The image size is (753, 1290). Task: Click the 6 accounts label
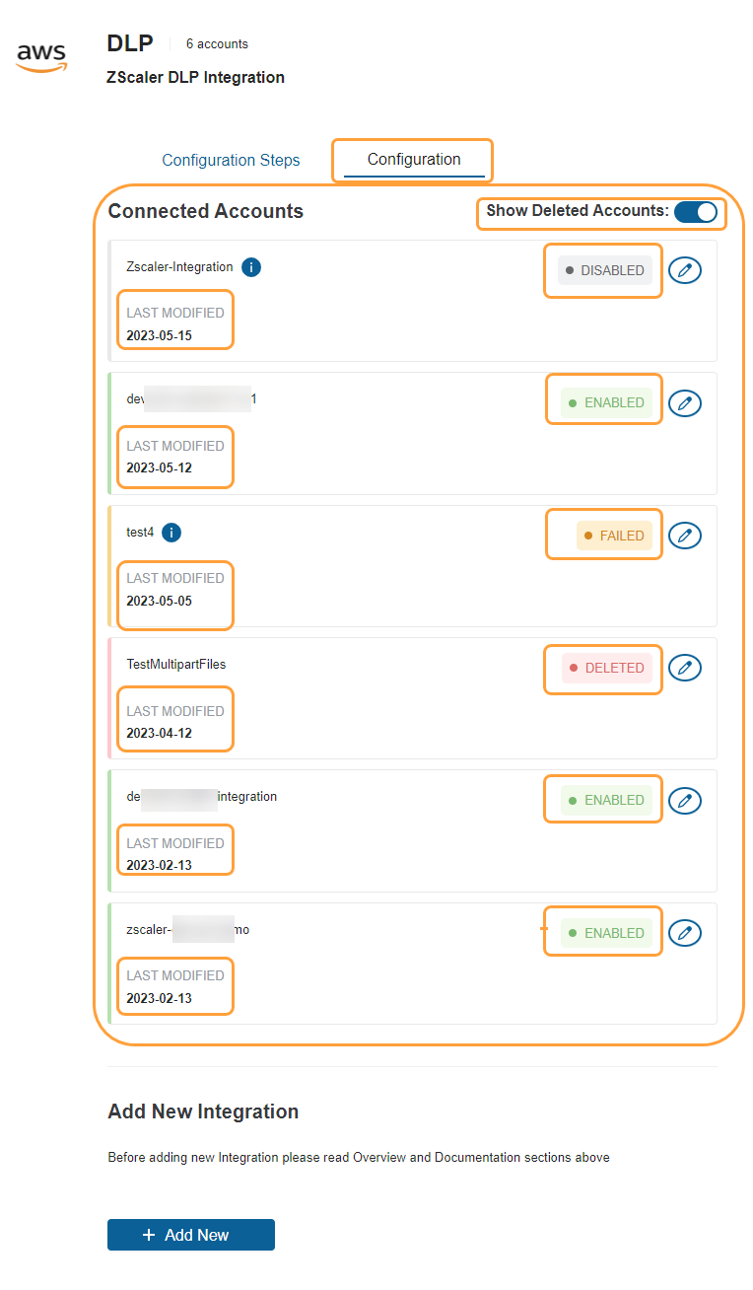(217, 44)
